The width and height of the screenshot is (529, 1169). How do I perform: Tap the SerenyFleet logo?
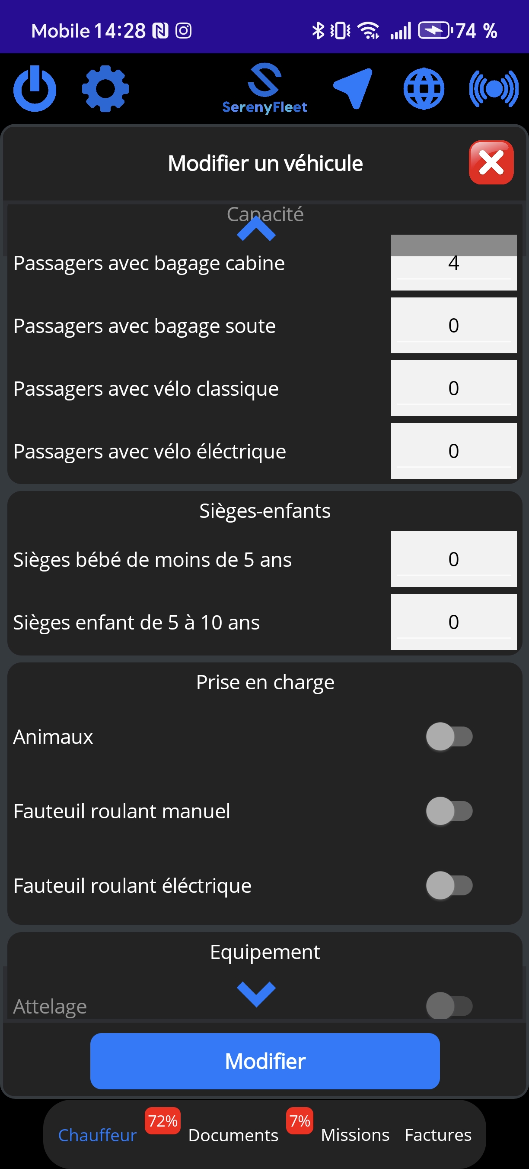264,88
